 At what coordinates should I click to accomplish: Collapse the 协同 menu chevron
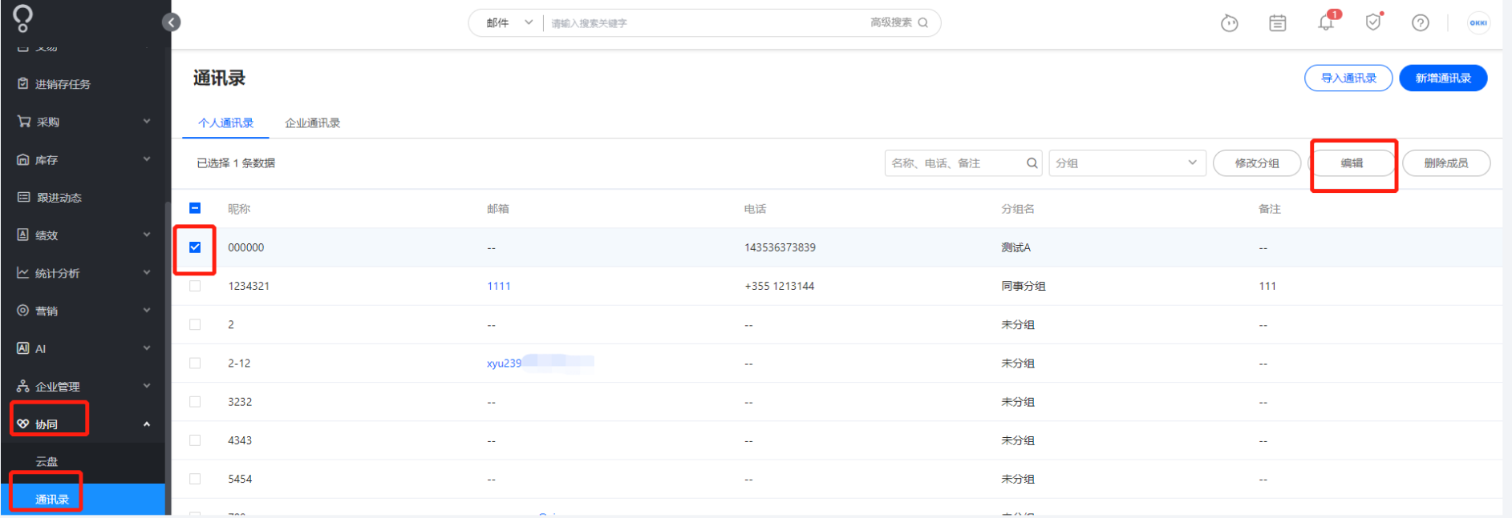coord(147,424)
